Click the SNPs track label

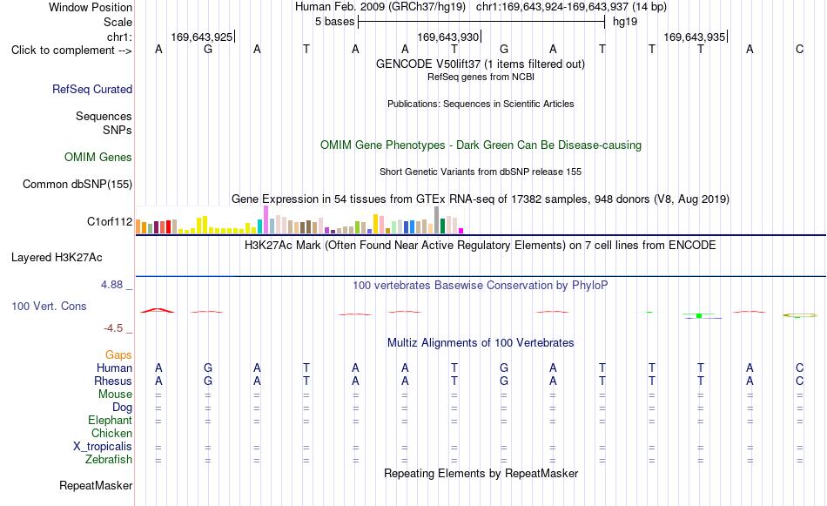point(118,130)
